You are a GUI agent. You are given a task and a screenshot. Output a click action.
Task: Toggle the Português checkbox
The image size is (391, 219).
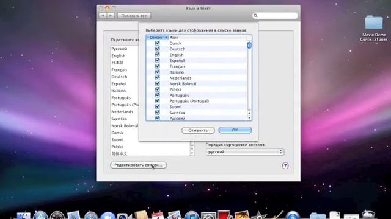coord(158,95)
